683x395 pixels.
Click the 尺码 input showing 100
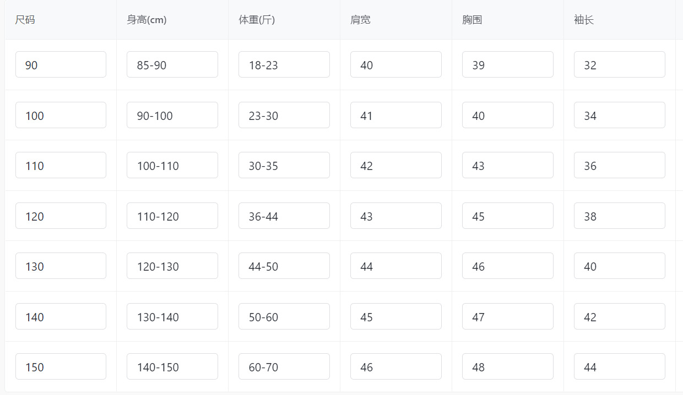click(x=61, y=115)
